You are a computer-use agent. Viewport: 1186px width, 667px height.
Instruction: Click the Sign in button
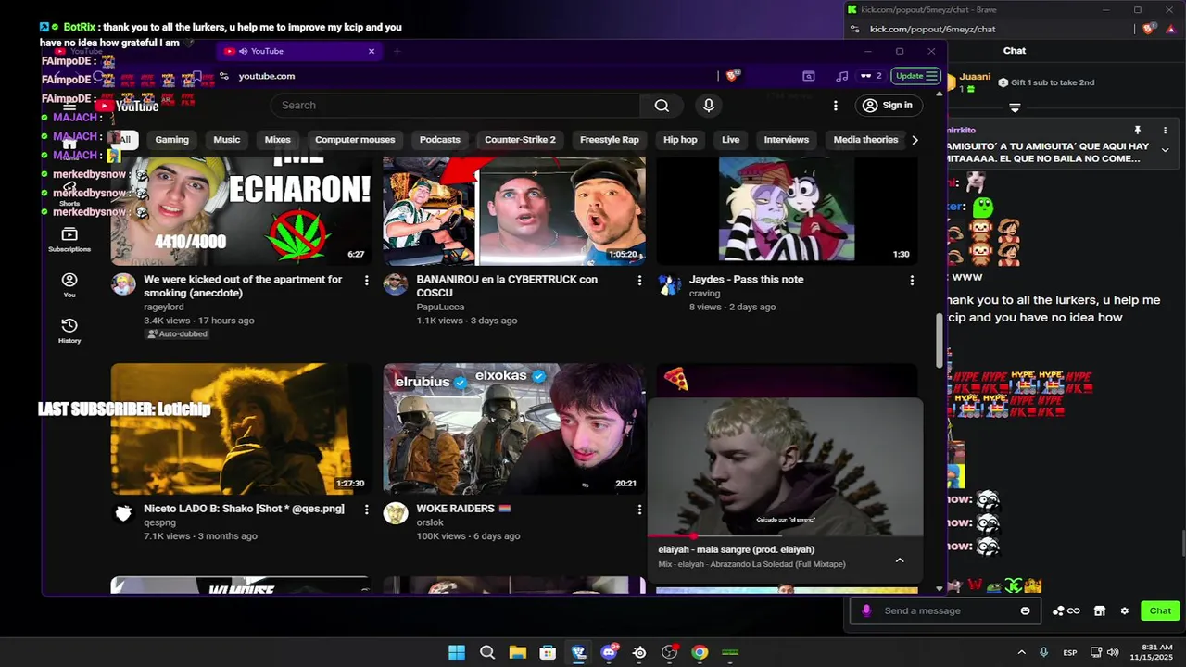[888, 106]
